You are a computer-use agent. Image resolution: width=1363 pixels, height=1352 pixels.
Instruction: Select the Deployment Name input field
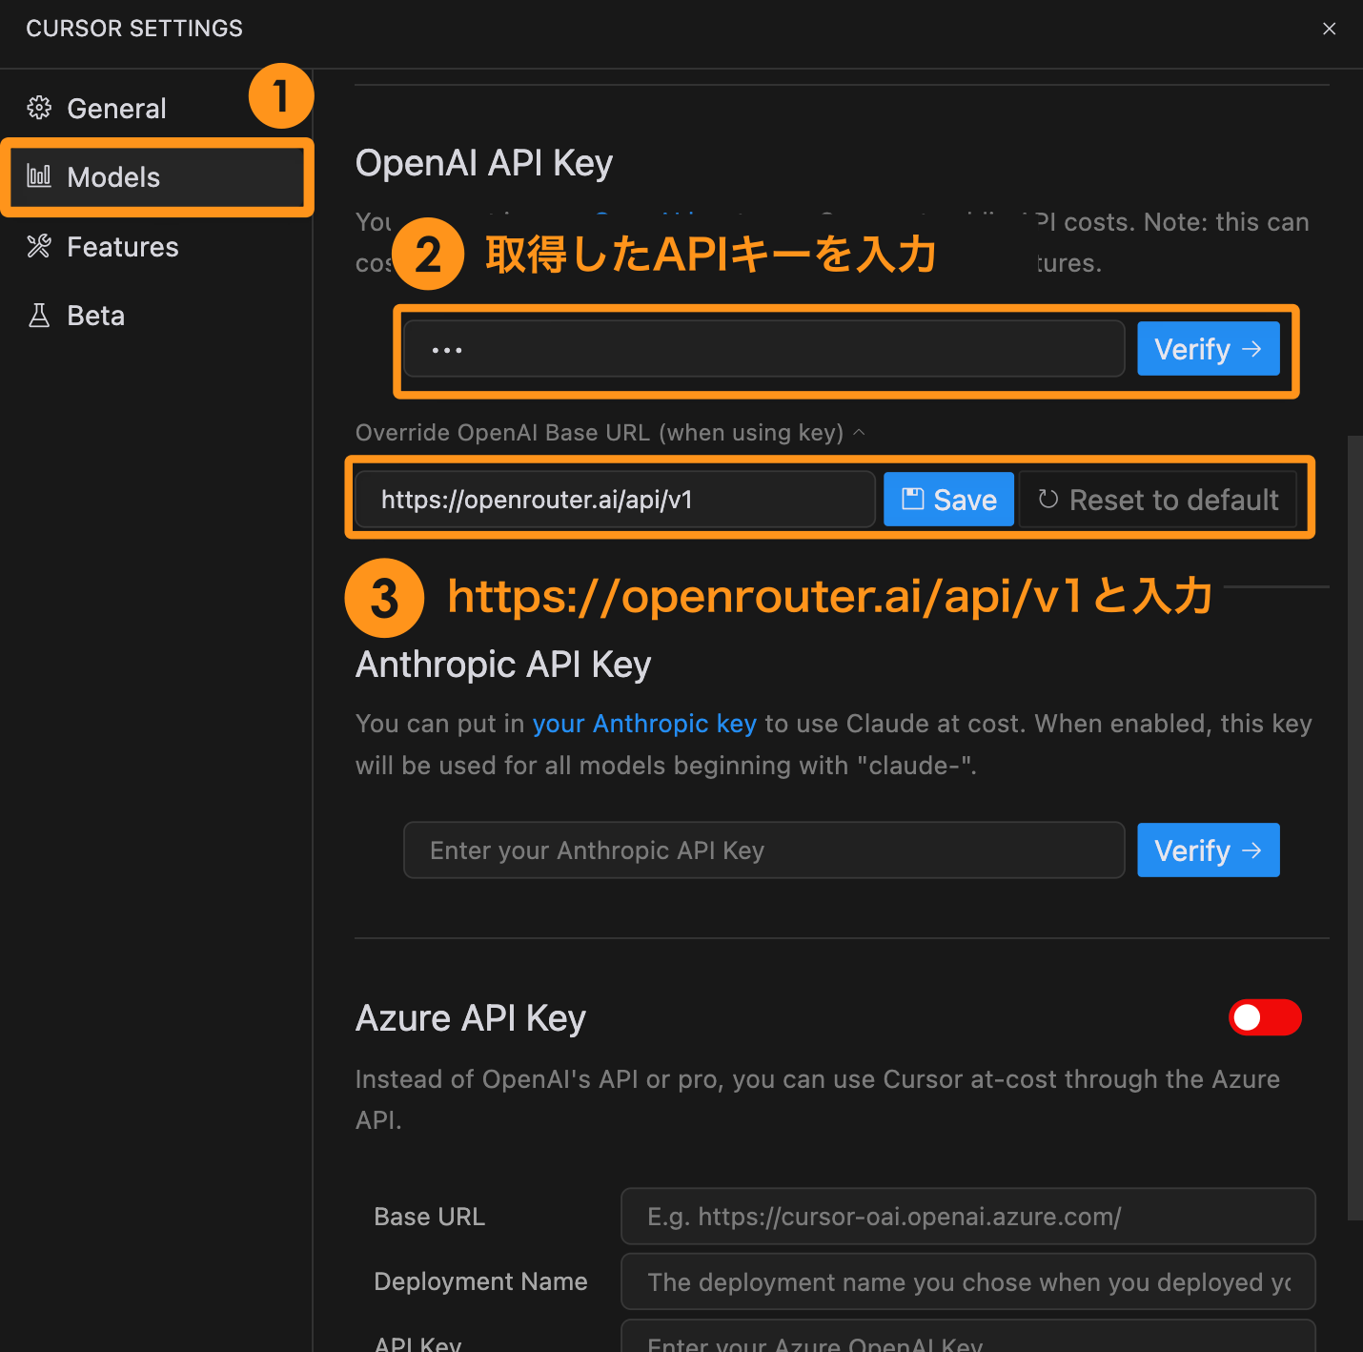[966, 1281]
